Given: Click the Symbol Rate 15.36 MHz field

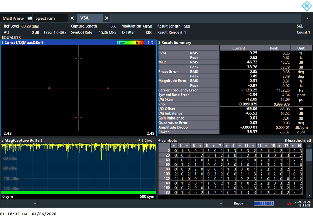Looking at the screenshot, I should tap(93, 32).
